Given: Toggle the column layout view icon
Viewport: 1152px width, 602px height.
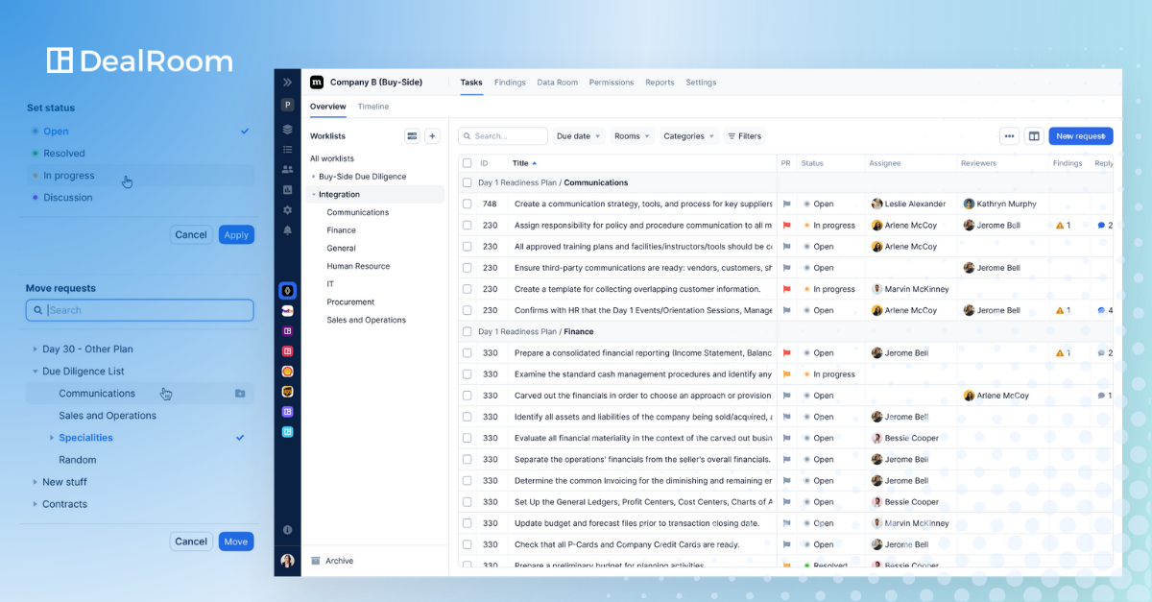Looking at the screenshot, I should click(1034, 136).
